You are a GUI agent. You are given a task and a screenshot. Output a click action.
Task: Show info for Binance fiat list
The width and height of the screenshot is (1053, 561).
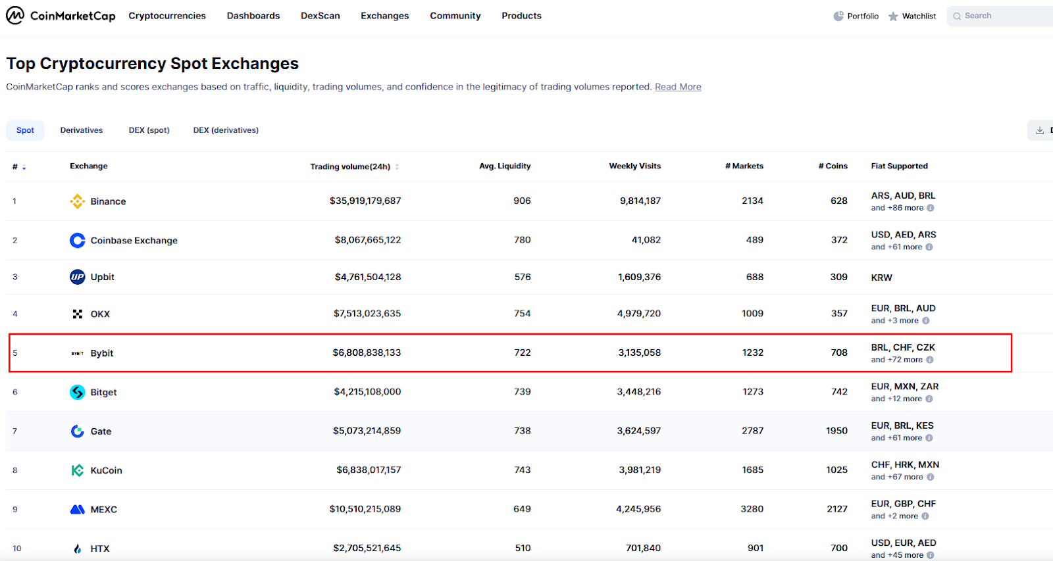[931, 208]
